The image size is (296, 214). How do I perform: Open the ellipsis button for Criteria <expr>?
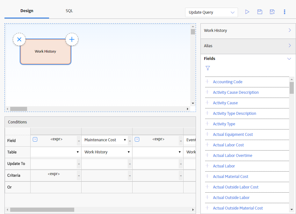79,176
